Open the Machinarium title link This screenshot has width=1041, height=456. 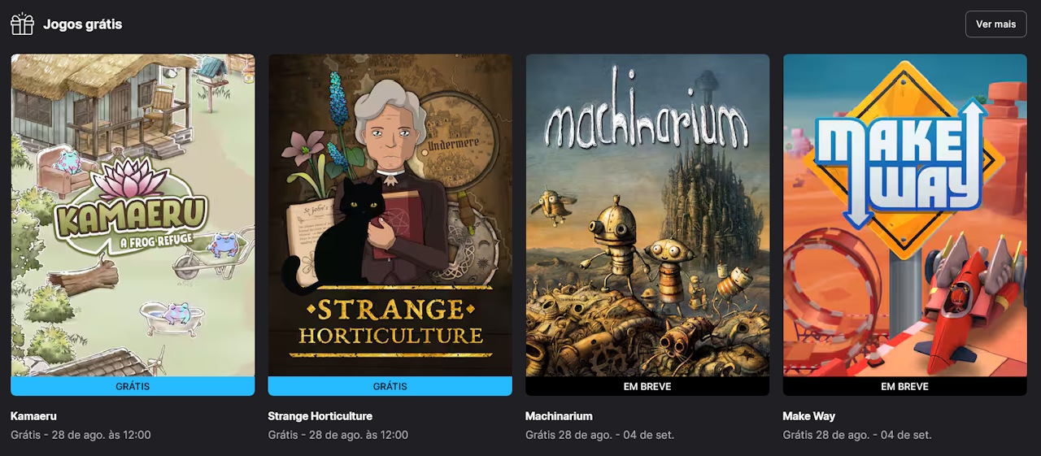click(560, 416)
